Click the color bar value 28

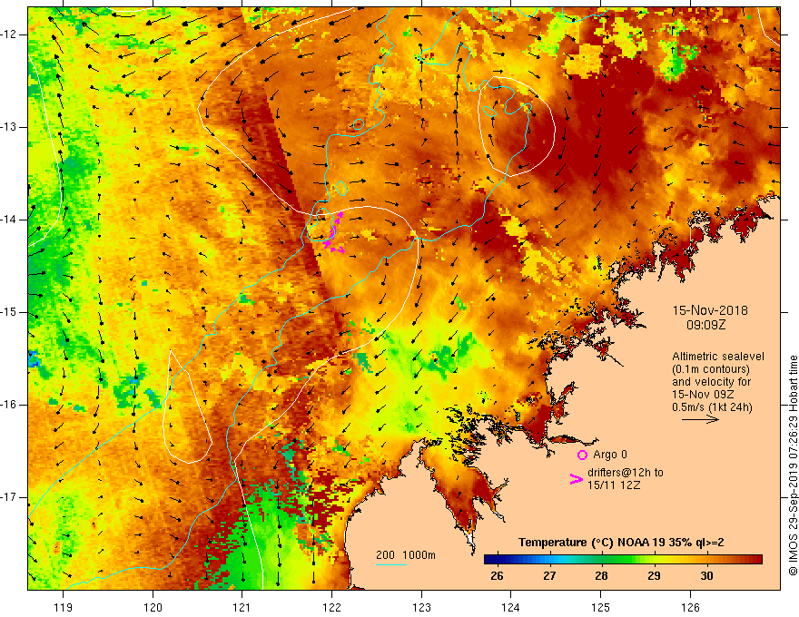601,576
